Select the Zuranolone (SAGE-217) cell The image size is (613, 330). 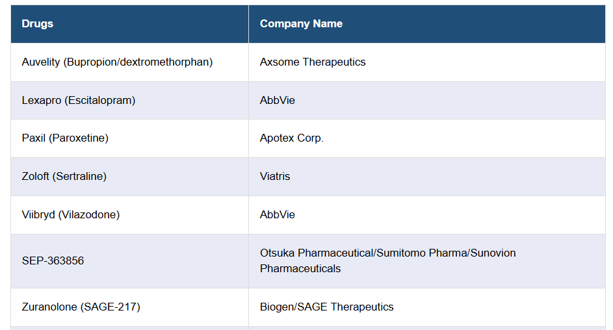pyautogui.click(x=81, y=307)
